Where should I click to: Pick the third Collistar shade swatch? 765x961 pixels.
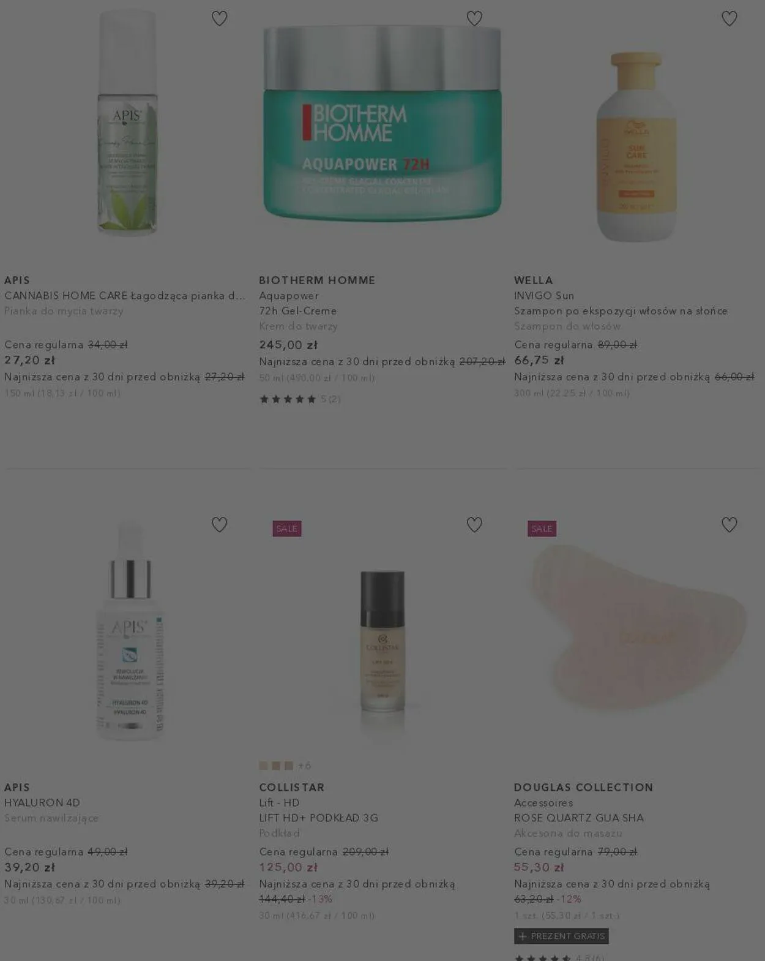(x=288, y=766)
